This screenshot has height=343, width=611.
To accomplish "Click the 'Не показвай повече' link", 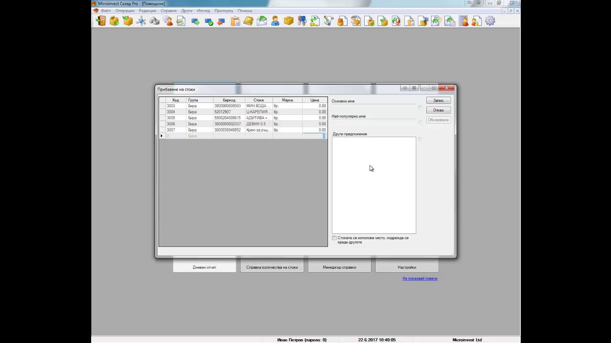I will 420,278.
